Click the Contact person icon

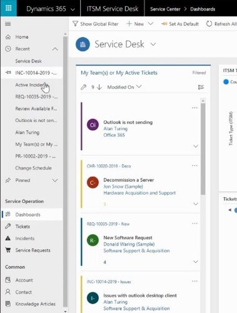8,292
